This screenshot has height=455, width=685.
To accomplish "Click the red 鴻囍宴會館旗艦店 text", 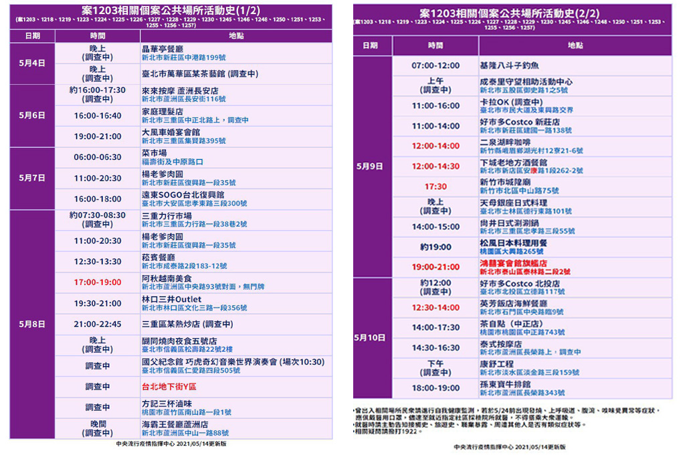I will (514, 264).
